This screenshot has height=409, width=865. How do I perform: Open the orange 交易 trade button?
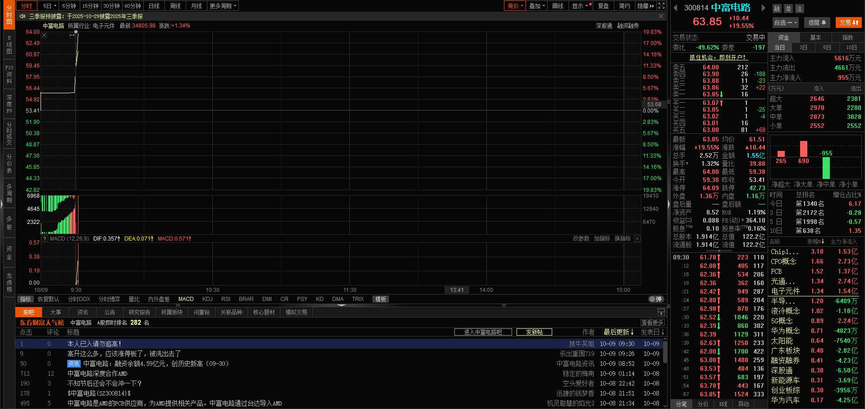(x=849, y=23)
